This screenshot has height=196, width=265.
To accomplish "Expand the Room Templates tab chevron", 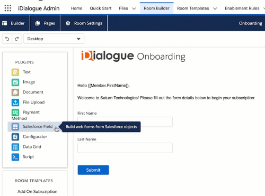I will pyautogui.click(x=215, y=8).
